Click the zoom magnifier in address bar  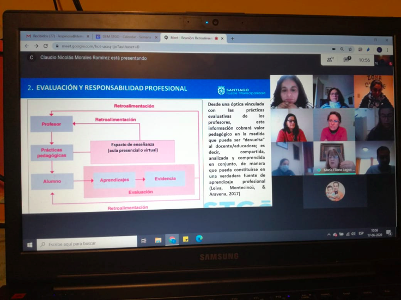[x=342, y=49]
